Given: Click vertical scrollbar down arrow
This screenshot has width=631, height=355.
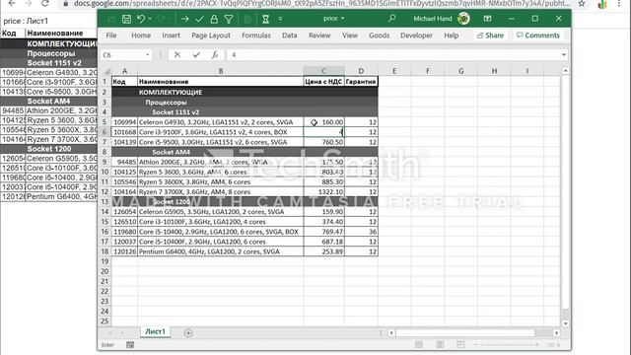Looking at the screenshot, I should [565, 323].
